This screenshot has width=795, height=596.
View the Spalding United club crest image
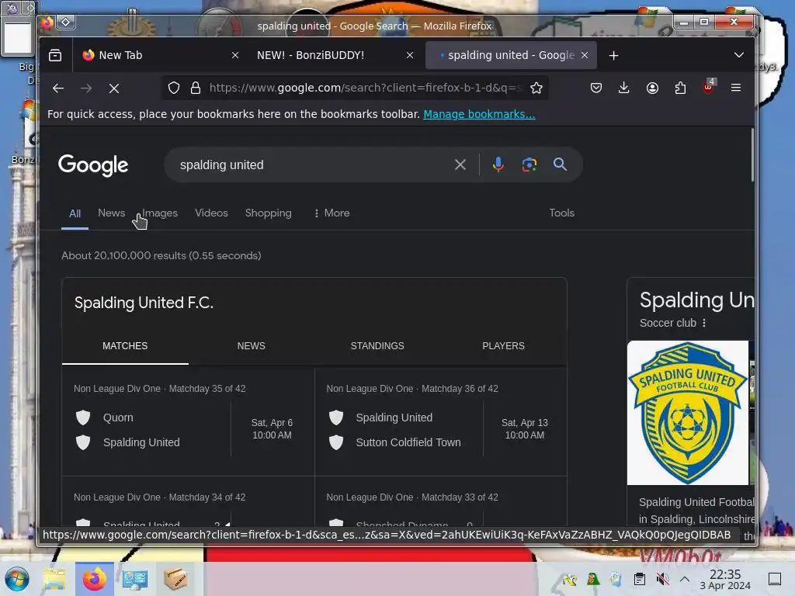[688, 413]
